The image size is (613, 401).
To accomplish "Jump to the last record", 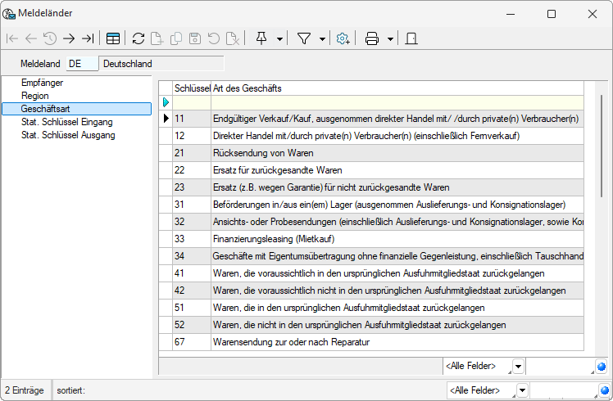I will coord(87,38).
